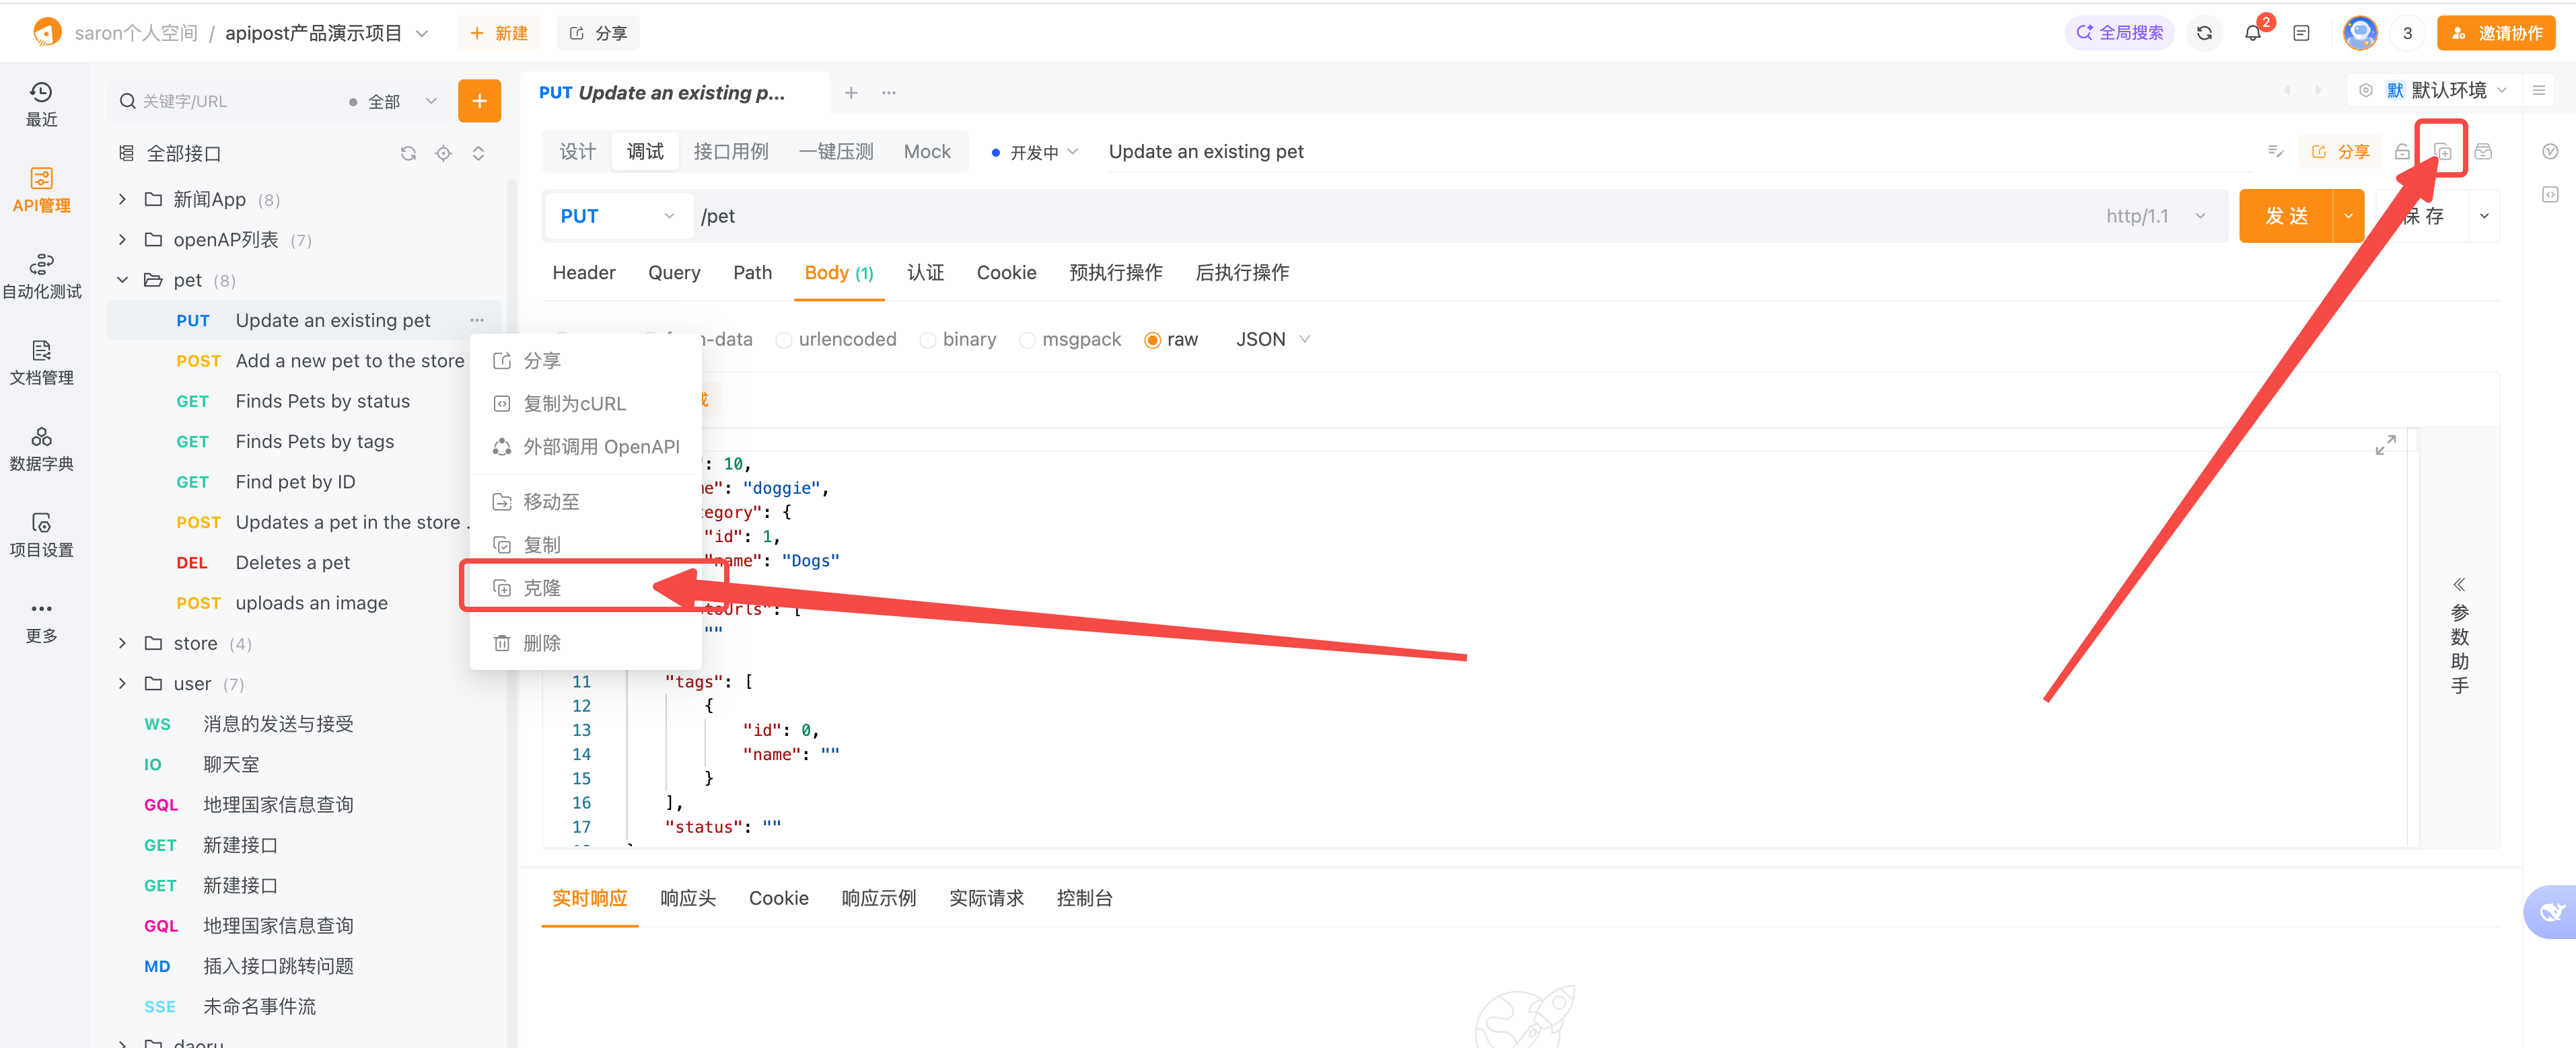Click the user avatar in top bar
The image size is (2576, 1048).
click(2360, 33)
